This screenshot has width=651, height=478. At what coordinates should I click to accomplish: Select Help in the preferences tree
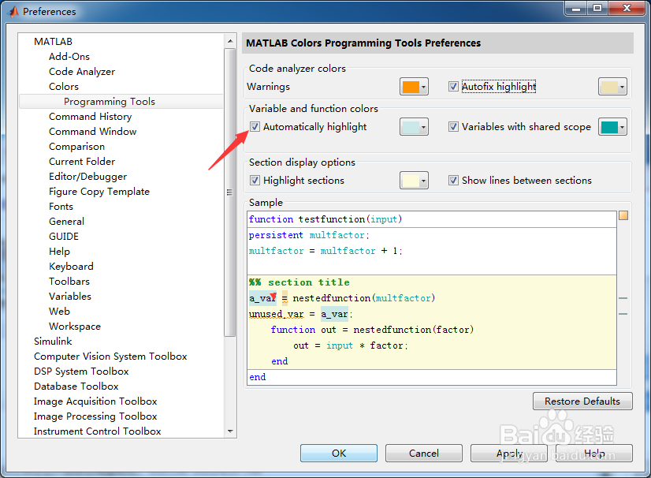pyautogui.click(x=59, y=251)
